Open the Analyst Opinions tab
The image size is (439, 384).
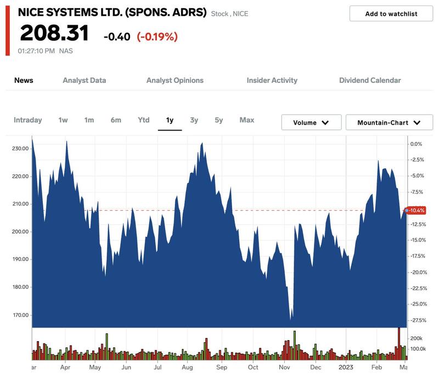click(x=175, y=80)
